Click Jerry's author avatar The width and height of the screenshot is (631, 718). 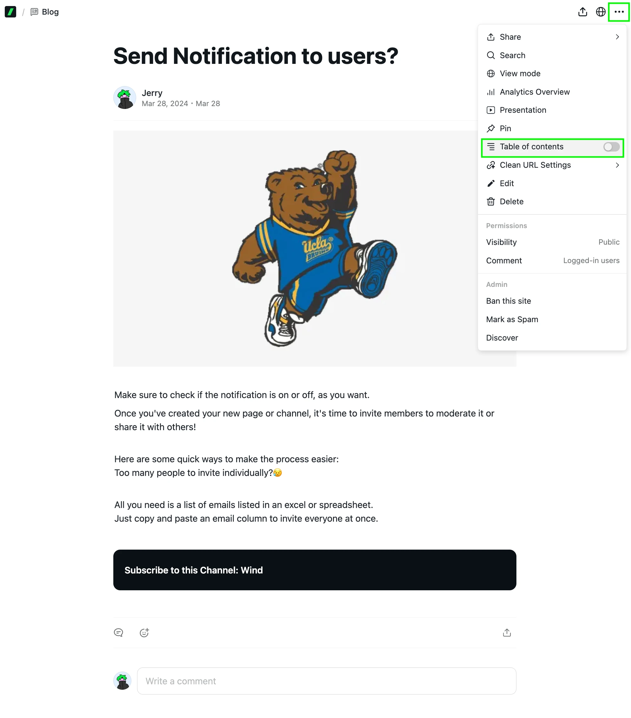[x=125, y=98]
